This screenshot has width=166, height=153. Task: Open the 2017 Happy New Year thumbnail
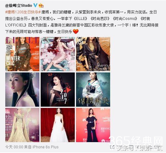[58, 90]
